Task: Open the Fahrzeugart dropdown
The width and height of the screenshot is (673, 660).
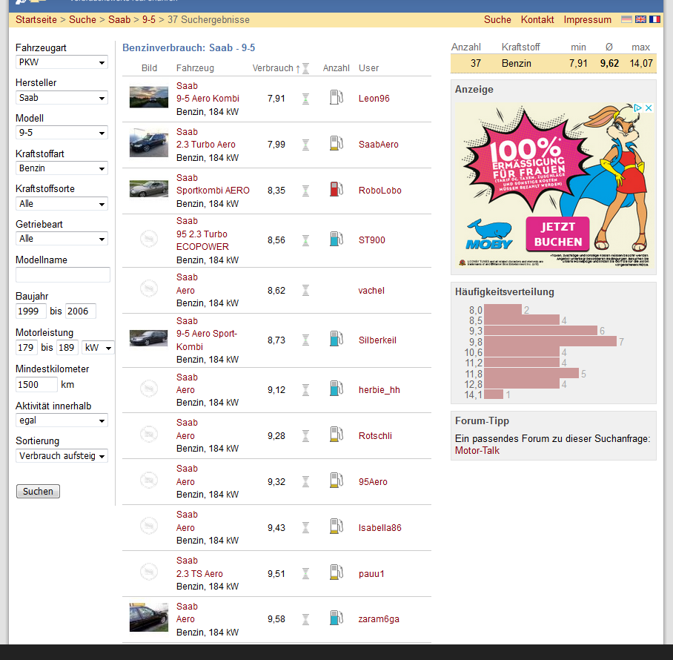Action: click(62, 62)
